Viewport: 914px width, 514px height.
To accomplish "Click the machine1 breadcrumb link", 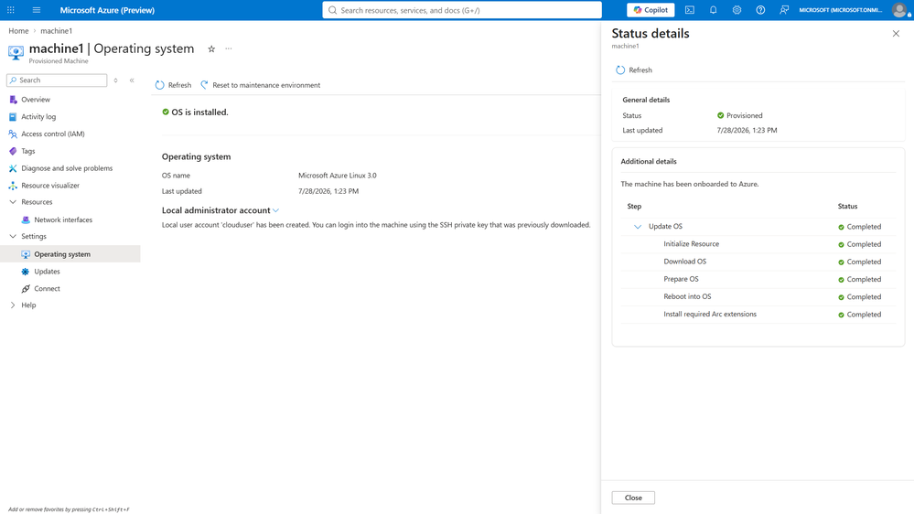I will click(x=56, y=31).
